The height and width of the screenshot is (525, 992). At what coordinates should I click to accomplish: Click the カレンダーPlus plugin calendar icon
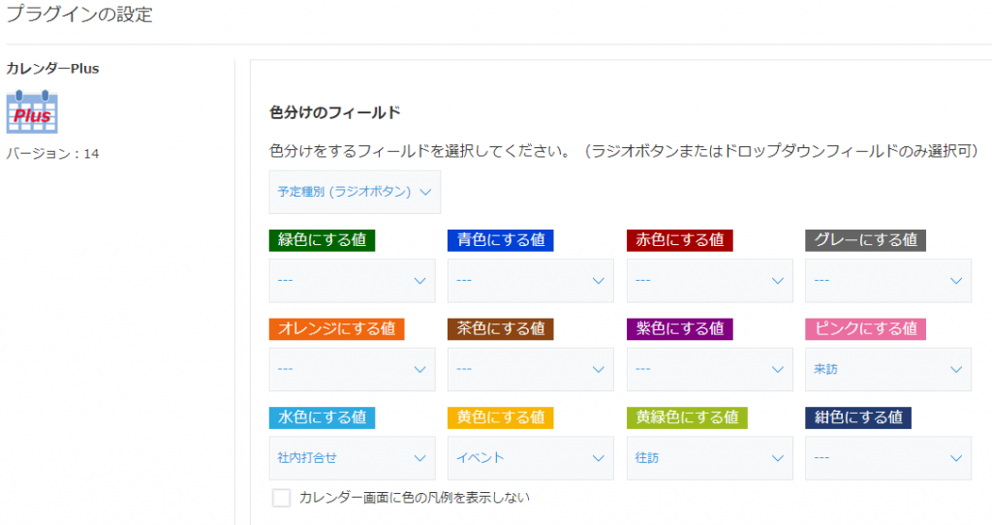(x=32, y=112)
